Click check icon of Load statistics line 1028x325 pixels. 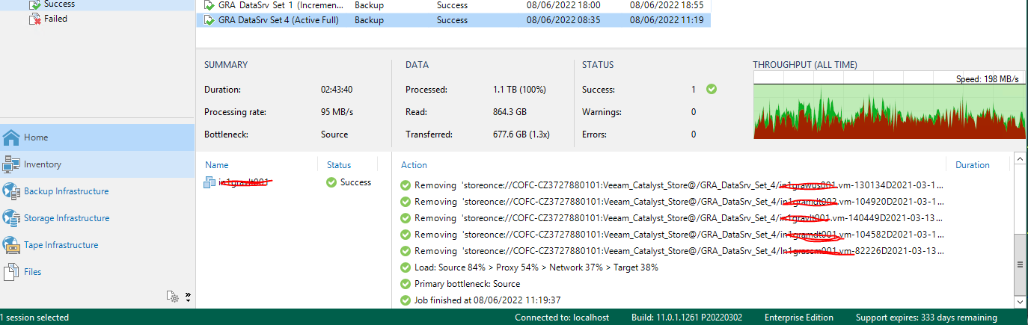click(x=406, y=267)
